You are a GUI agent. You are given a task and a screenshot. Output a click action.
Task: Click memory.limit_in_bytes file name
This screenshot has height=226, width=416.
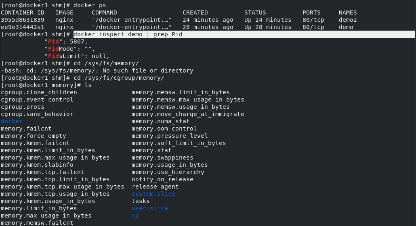pyautogui.click(x=39, y=208)
